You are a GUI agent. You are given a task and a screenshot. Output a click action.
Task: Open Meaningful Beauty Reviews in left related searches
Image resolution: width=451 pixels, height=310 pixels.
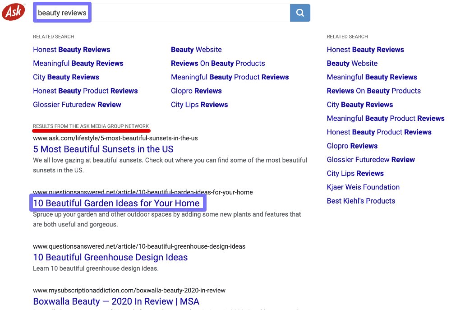point(78,63)
